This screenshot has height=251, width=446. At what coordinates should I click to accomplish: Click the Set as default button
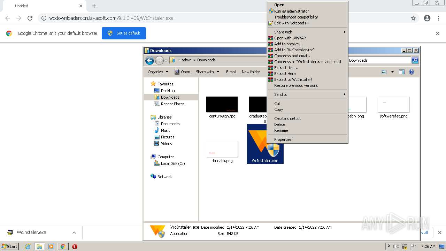point(124,33)
